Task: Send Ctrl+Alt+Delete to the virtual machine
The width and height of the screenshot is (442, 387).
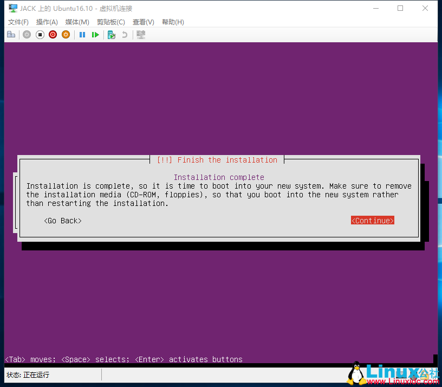Action: pyautogui.click(x=11, y=34)
